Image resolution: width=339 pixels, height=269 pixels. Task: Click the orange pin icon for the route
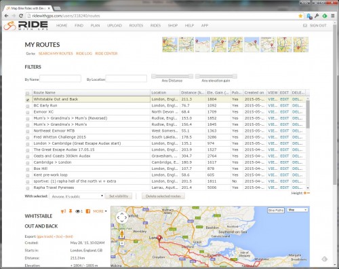[71, 211]
